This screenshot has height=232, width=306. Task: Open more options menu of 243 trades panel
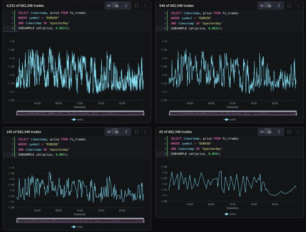(145, 132)
